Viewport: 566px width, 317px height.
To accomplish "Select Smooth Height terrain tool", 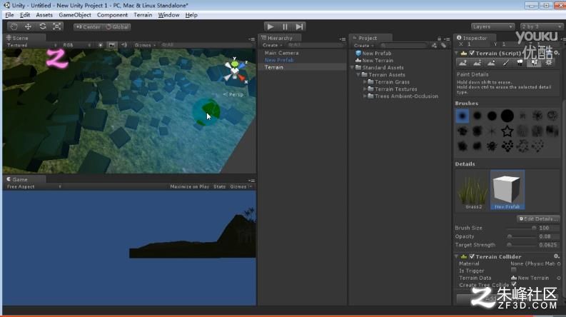I will tap(491, 63).
